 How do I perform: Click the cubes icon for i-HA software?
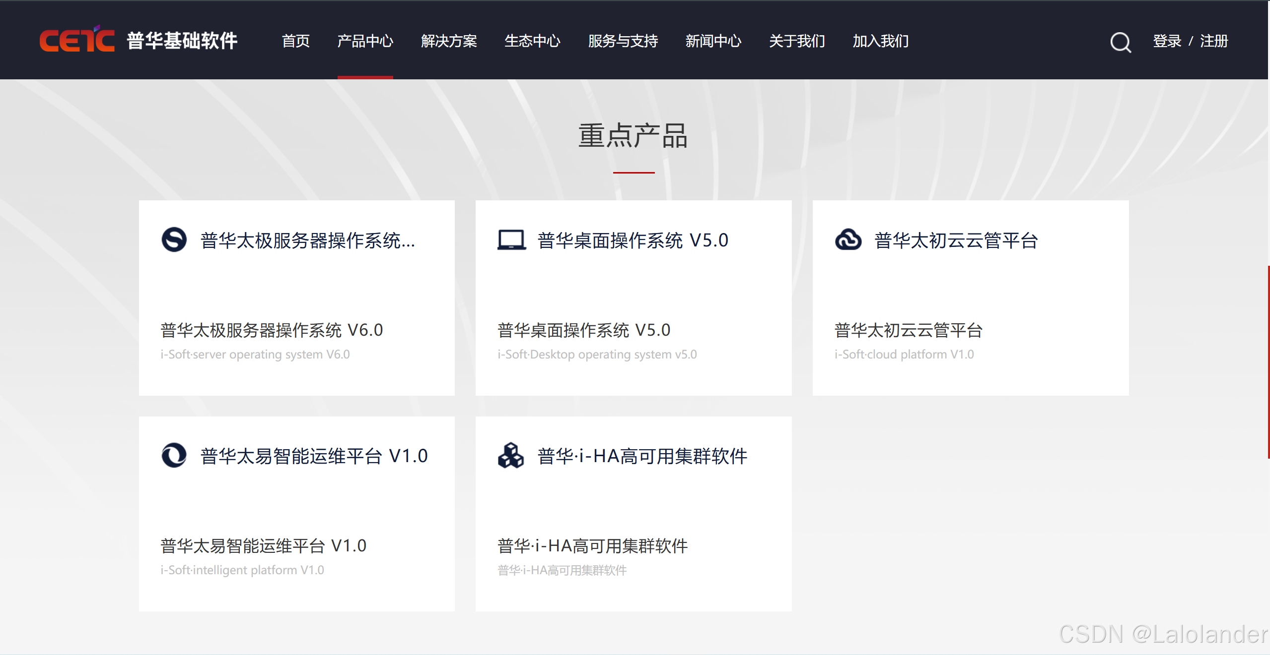(511, 455)
